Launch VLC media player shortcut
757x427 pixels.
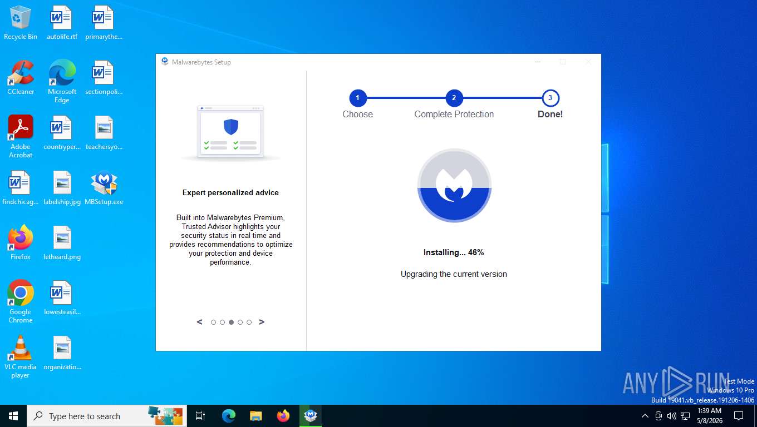[21, 356]
